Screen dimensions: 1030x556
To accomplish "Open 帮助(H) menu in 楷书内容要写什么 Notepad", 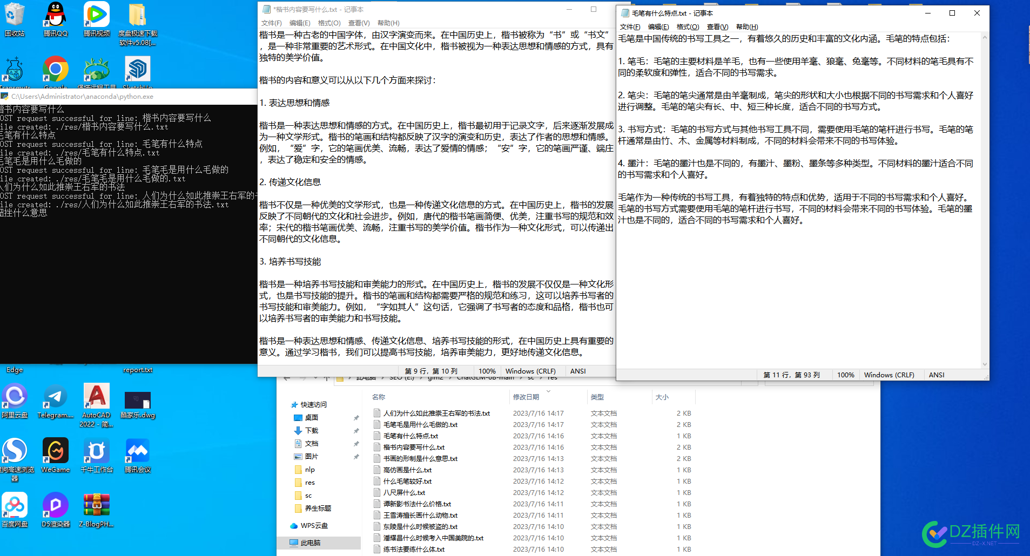I will (388, 23).
